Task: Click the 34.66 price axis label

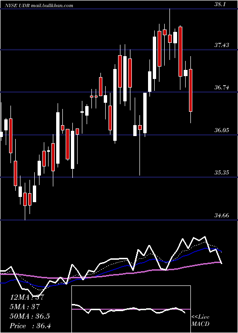Action: tap(222, 215)
